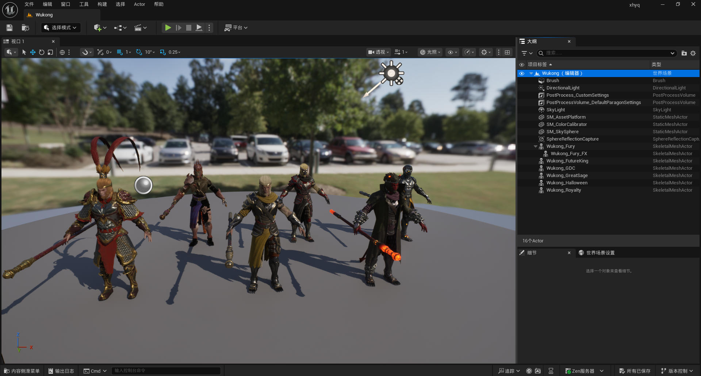Open the 版本控制 revision control menu
The width and height of the screenshot is (701, 376).
[677, 371]
